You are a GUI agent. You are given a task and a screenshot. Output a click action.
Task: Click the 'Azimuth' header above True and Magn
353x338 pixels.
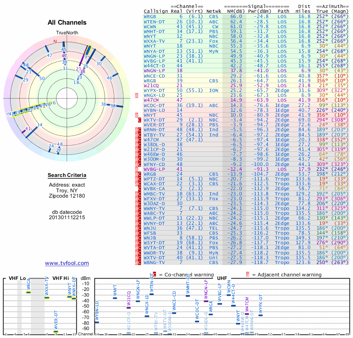[x=332, y=6]
